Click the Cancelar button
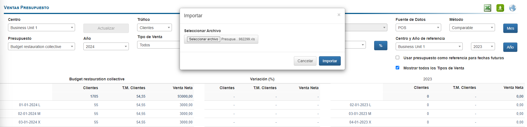This screenshot has width=527, height=127. click(305, 61)
